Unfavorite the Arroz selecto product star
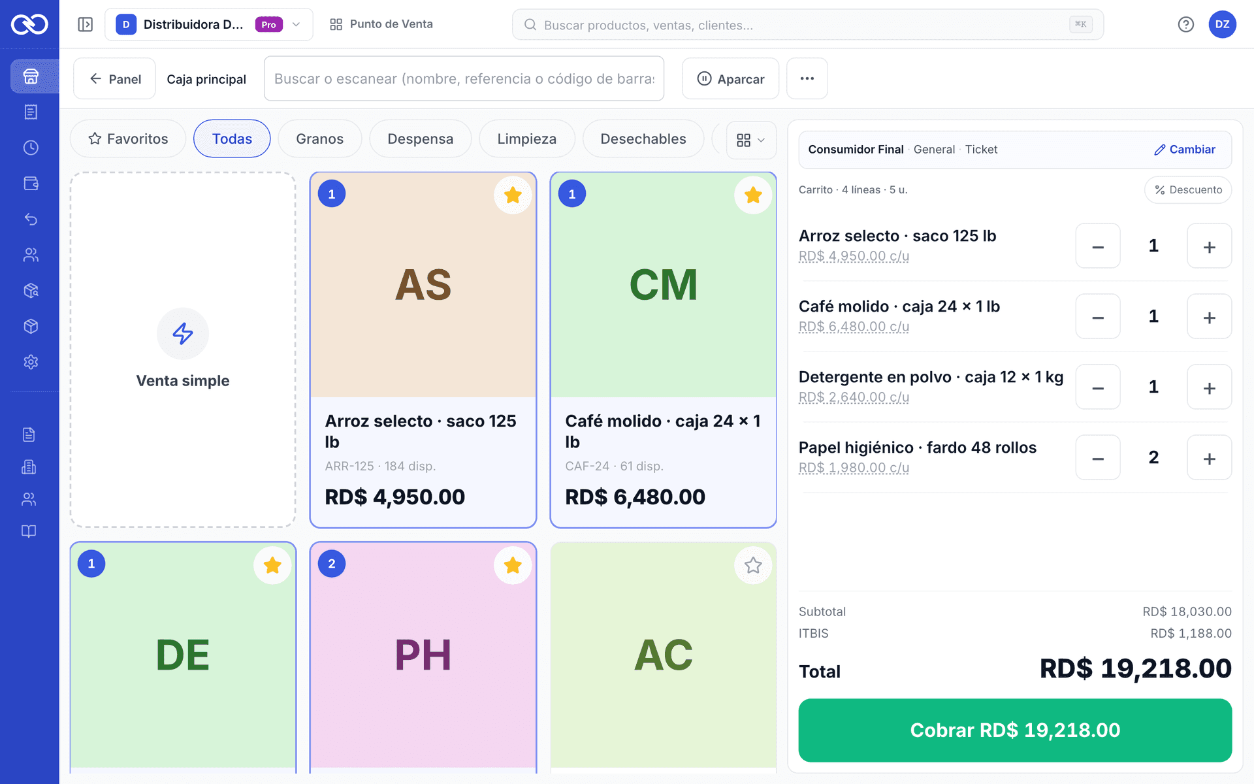 pos(513,195)
